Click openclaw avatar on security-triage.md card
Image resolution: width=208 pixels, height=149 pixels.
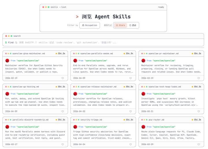(75, 127)
